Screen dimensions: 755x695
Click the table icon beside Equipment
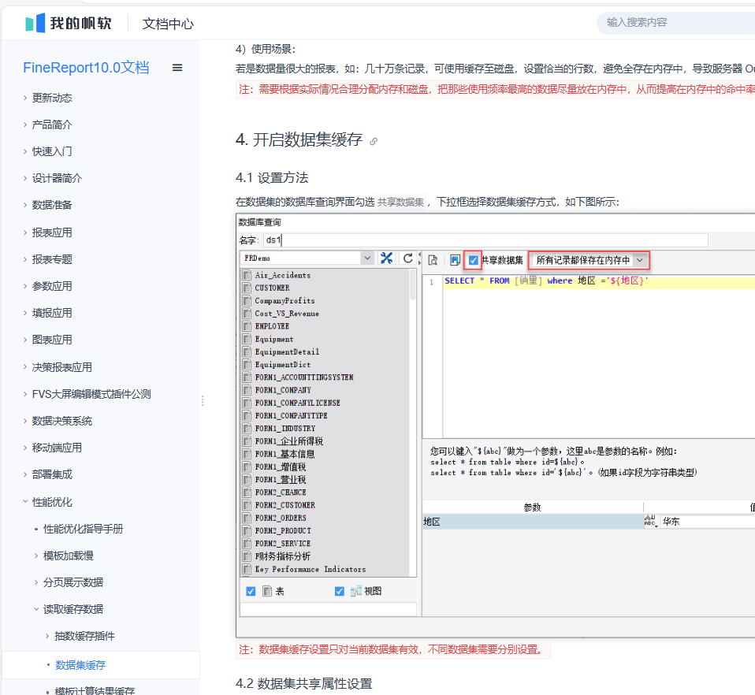247,340
